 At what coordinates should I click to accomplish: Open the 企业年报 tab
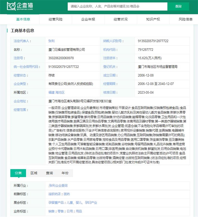(88, 19)
